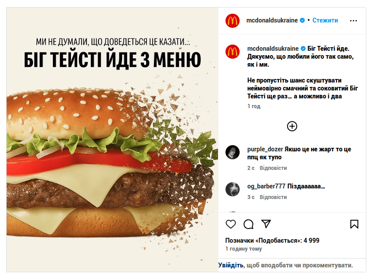The height and width of the screenshot is (278, 372).
Task: Reply to og_barber777's comment via Відповісти
Action: click(x=273, y=197)
